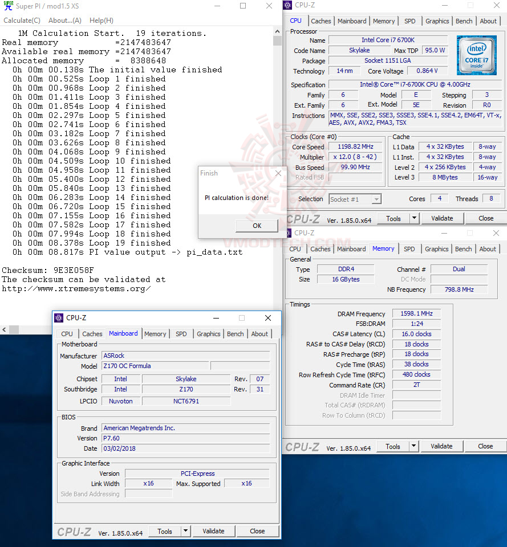Open About tab in Mainboard CPU-Z window
Image resolution: width=507 pixels, height=547 pixels.
(259, 334)
